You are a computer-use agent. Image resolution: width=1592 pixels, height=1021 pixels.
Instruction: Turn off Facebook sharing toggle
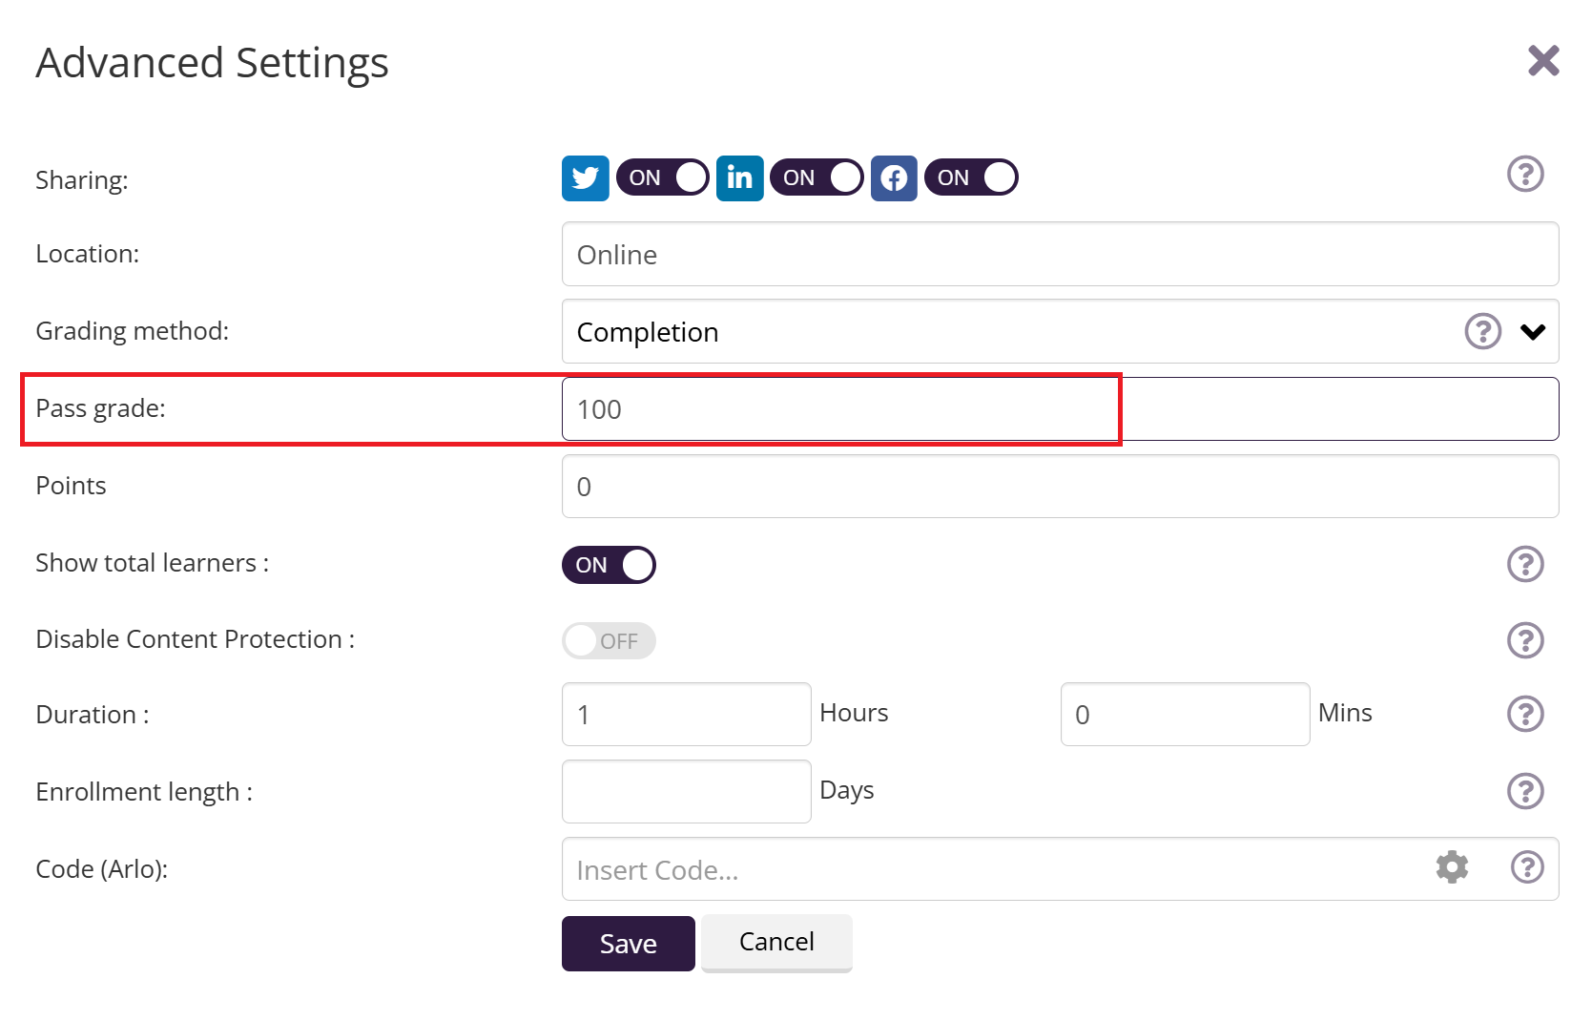(x=971, y=178)
